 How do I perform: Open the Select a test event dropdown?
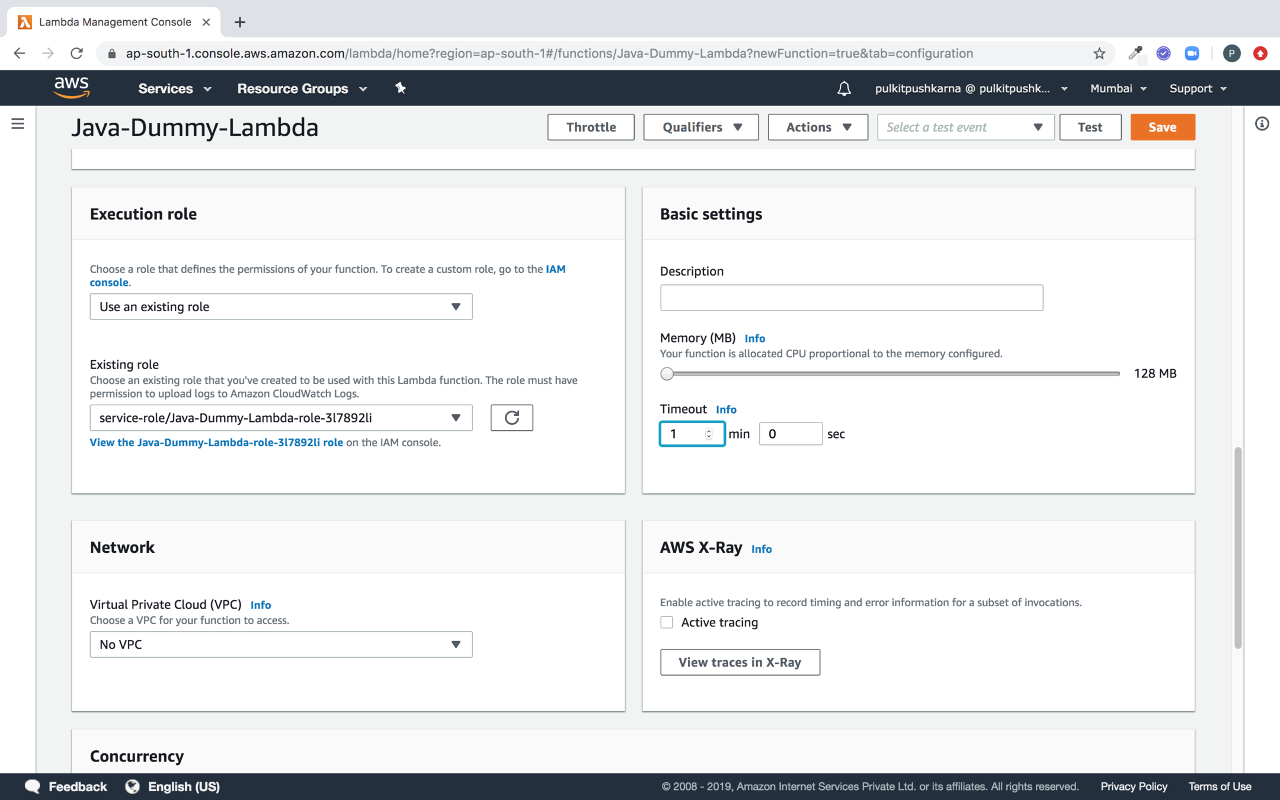[x=965, y=127]
